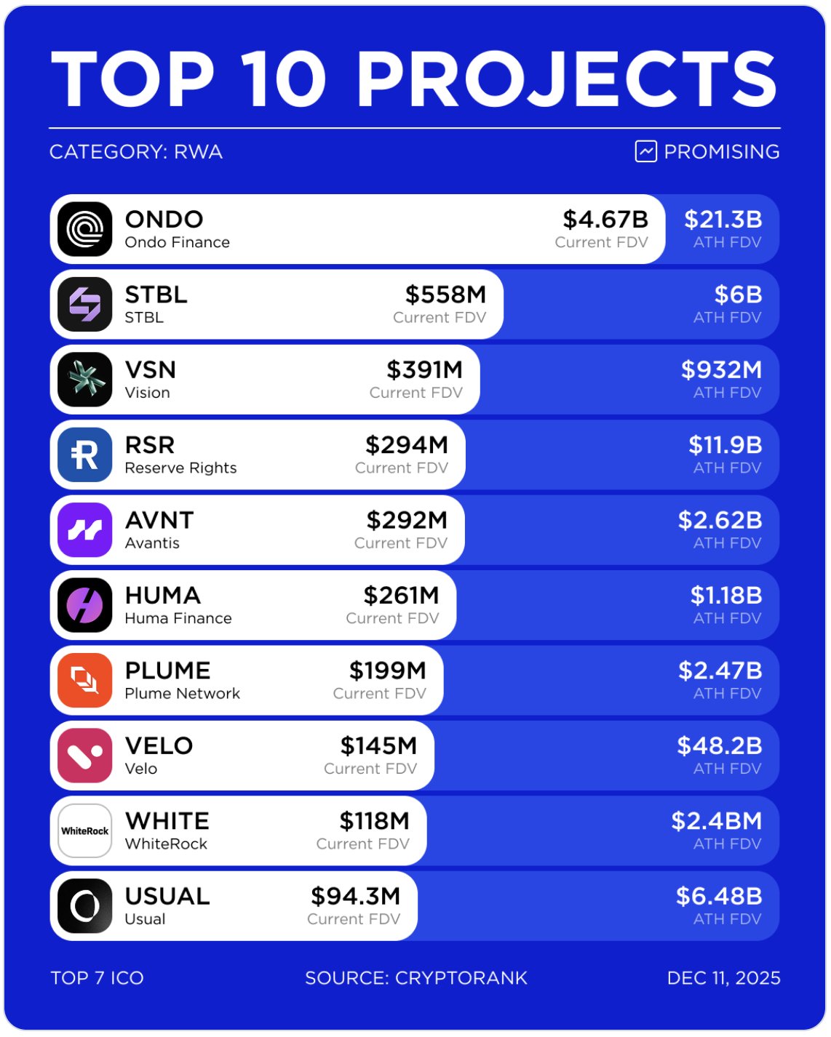The image size is (831, 1037).
Task: Click the Velo logo icon
Action: tap(85, 756)
